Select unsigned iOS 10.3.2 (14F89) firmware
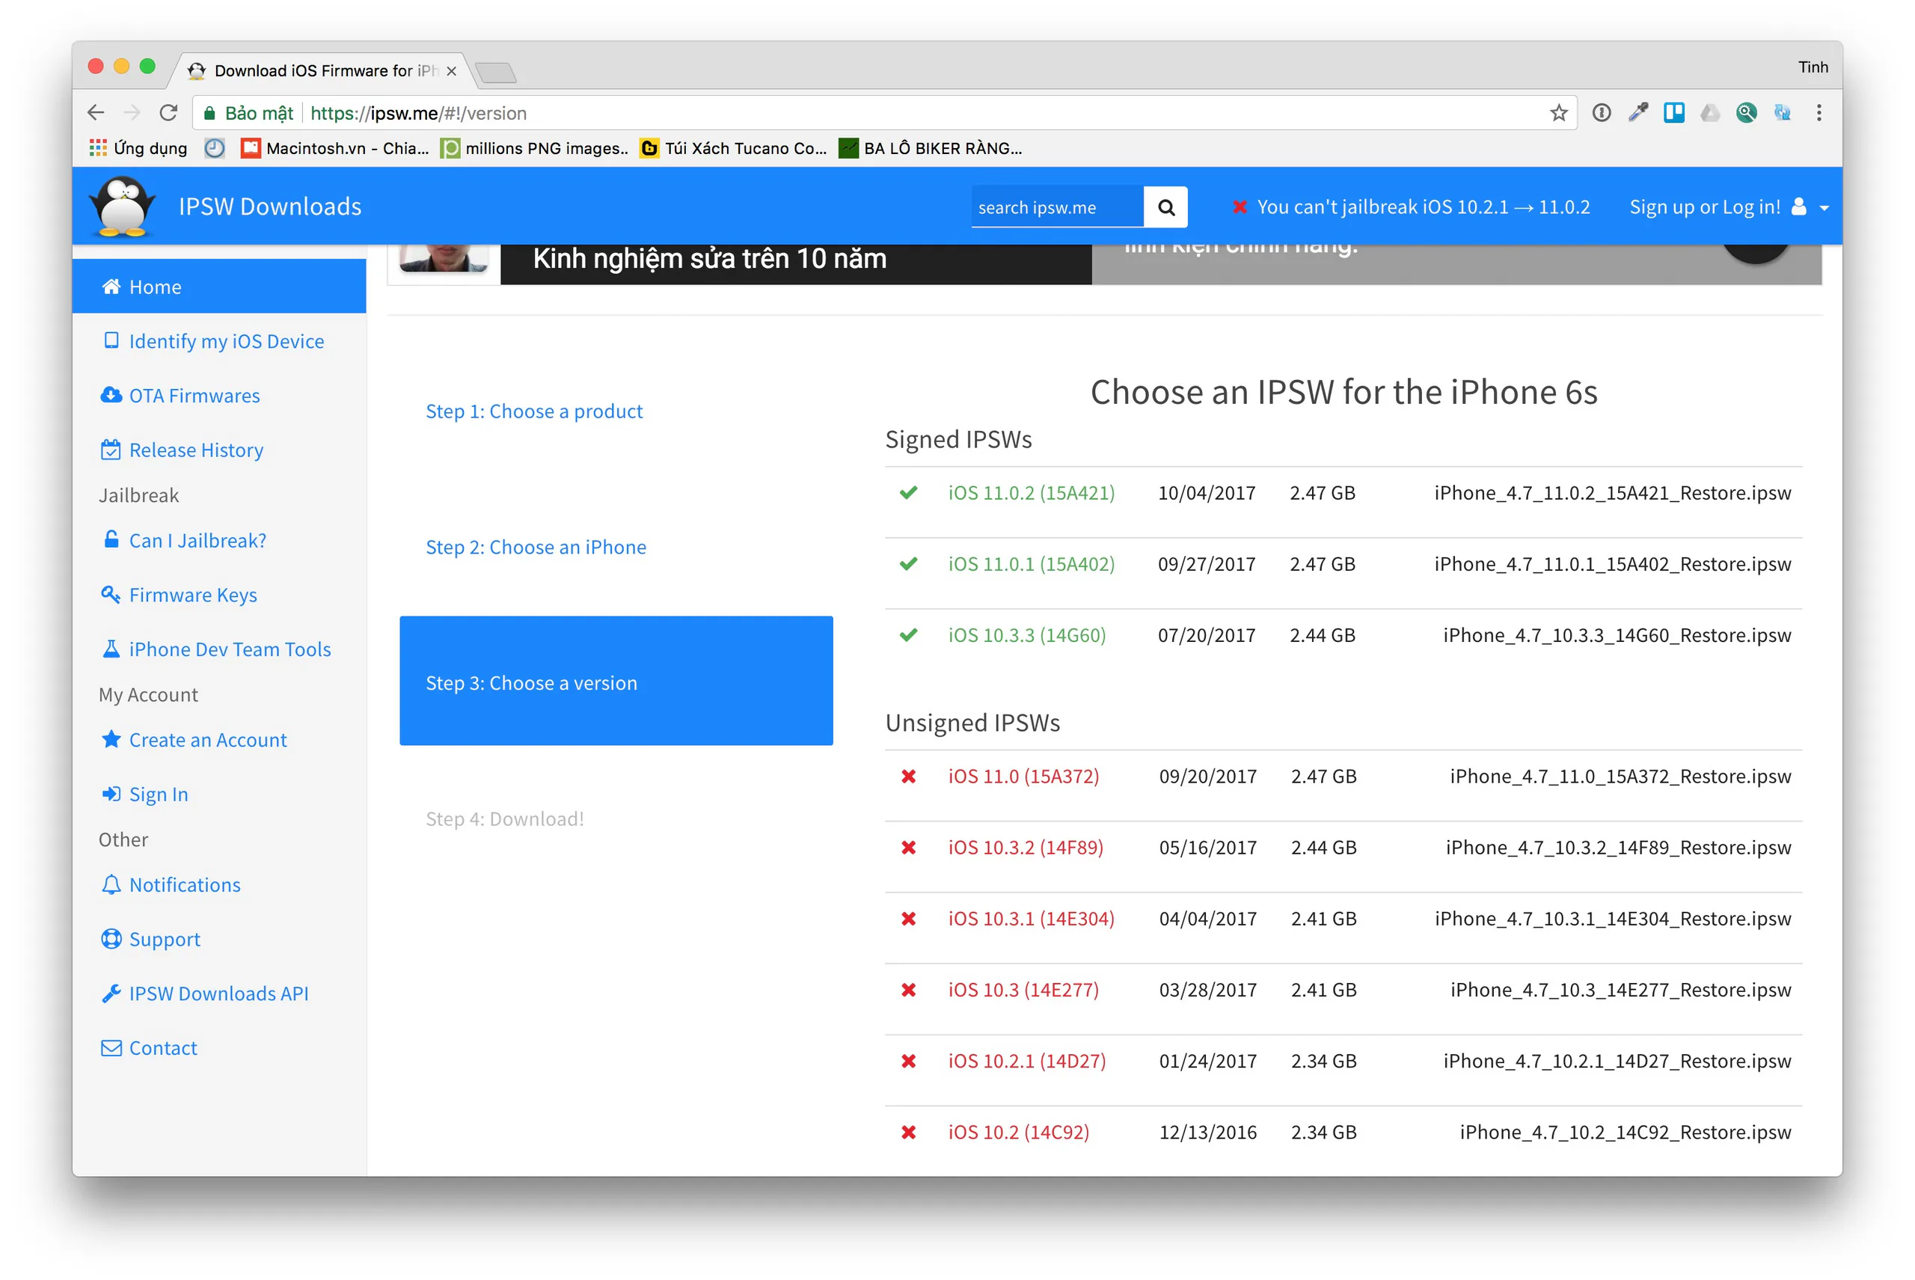The height and width of the screenshot is (1280, 1915). (1026, 848)
